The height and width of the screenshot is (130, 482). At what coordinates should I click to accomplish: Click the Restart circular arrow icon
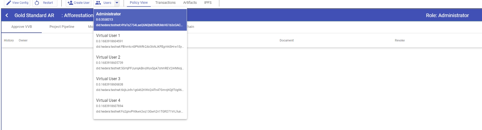37,3
